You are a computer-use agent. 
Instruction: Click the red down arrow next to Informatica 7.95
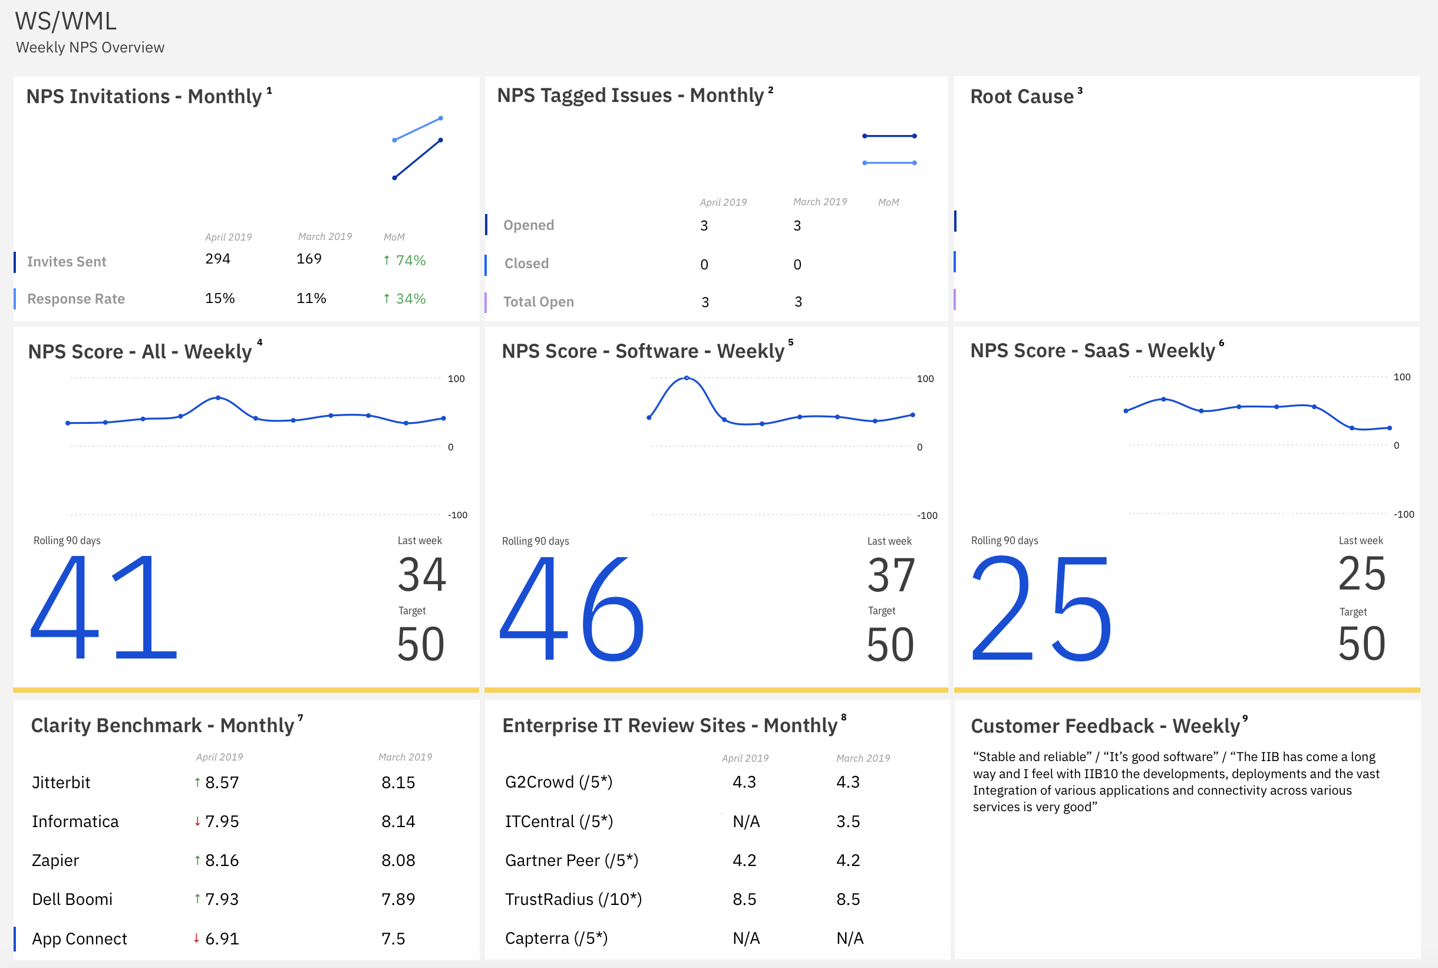(197, 821)
